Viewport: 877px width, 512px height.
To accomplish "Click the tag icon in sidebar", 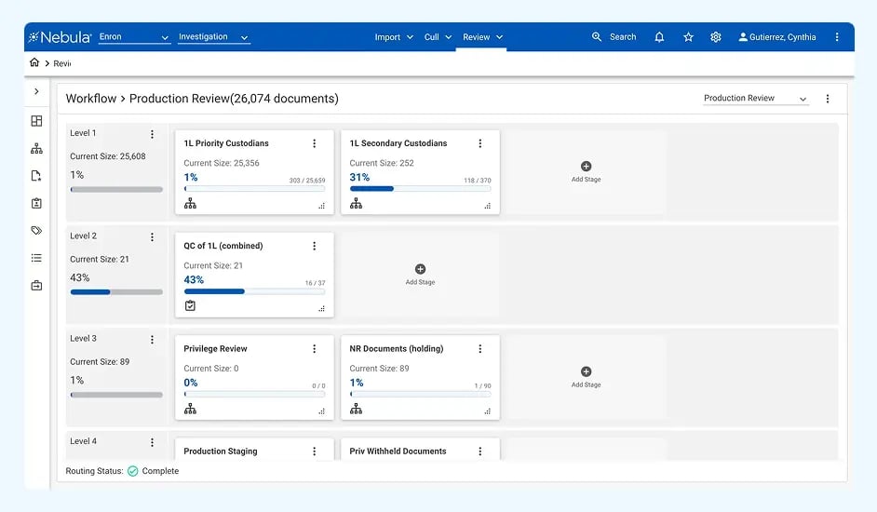I will pos(36,230).
